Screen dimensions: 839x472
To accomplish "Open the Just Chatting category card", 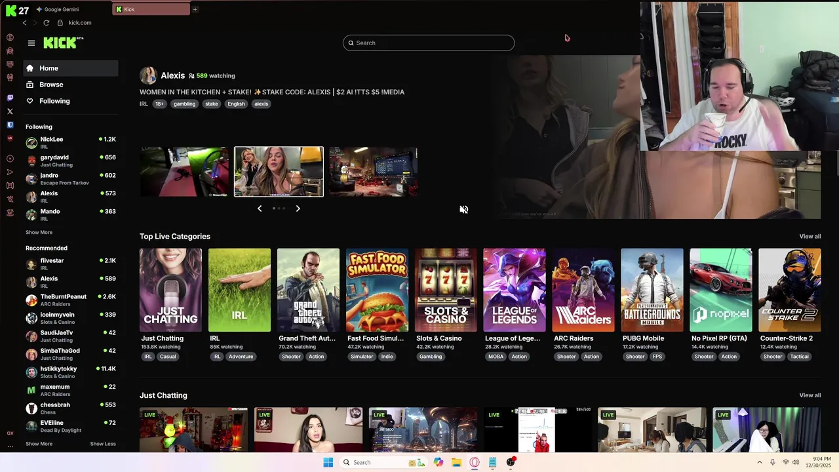I will pyautogui.click(x=170, y=290).
